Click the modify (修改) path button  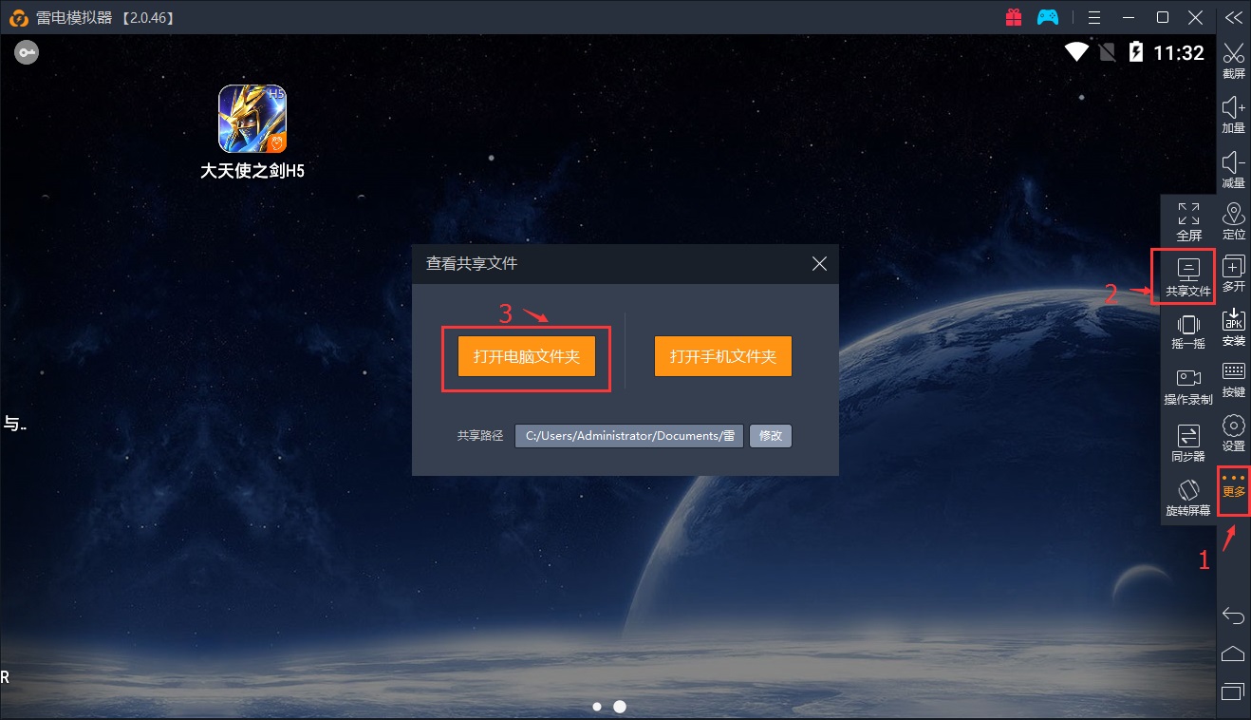pyautogui.click(x=770, y=436)
